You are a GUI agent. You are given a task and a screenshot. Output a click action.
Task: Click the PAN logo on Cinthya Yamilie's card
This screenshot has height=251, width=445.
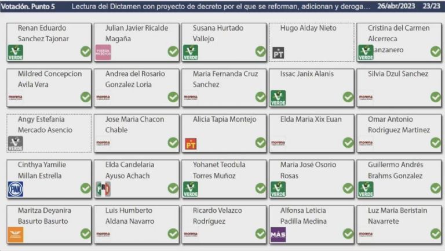pos(16,189)
